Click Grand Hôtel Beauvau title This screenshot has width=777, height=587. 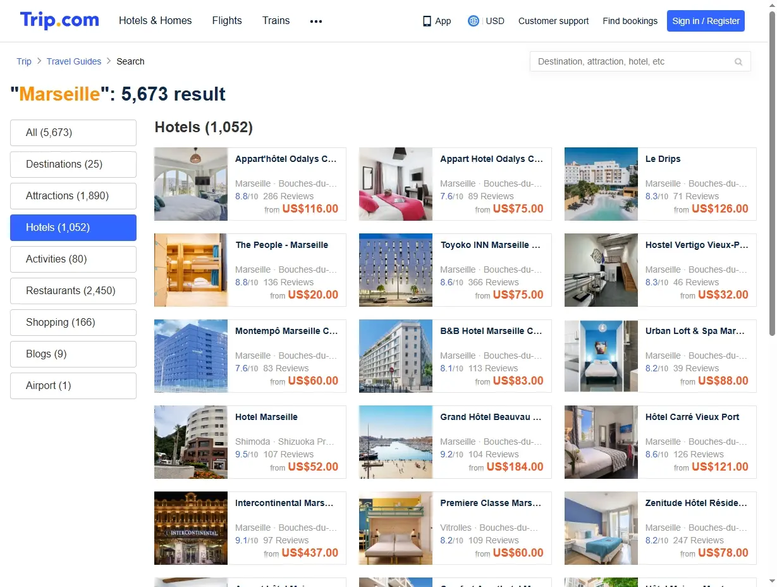point(491,417)
